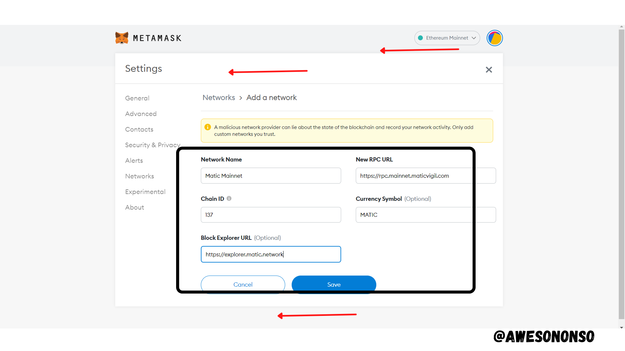Open About settings section
The width and height of the screenshot is (625, 351).
click(x=135, y=207)
